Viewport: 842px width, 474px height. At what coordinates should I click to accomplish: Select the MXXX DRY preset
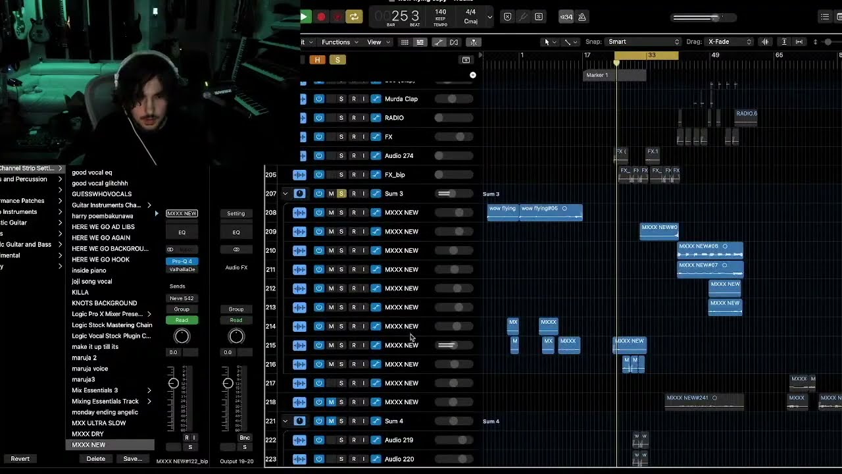(x=87, y=434)
